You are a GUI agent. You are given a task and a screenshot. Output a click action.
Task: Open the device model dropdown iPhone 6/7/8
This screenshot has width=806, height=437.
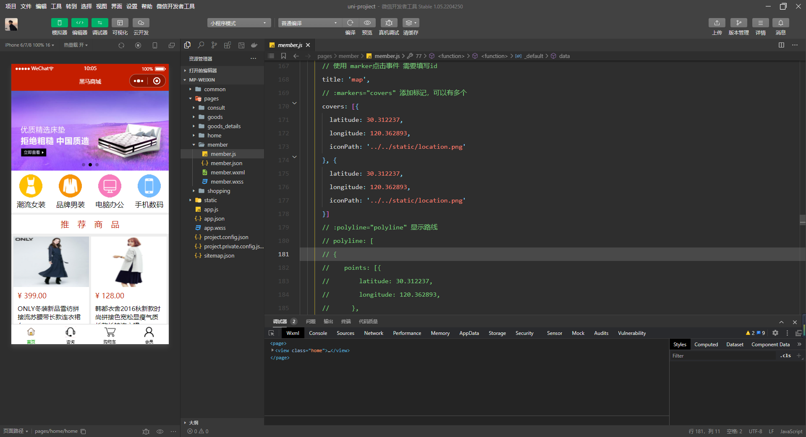click(x=29, y=45)
